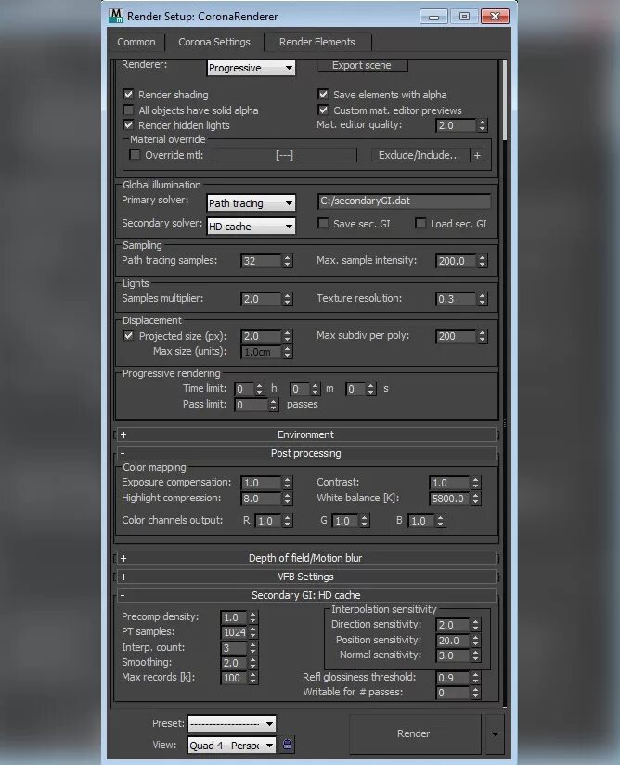Image resolution: width=620 pixels, height=765 pixels.
Task: Switch to the Common tab
Action: coord(136,42)
